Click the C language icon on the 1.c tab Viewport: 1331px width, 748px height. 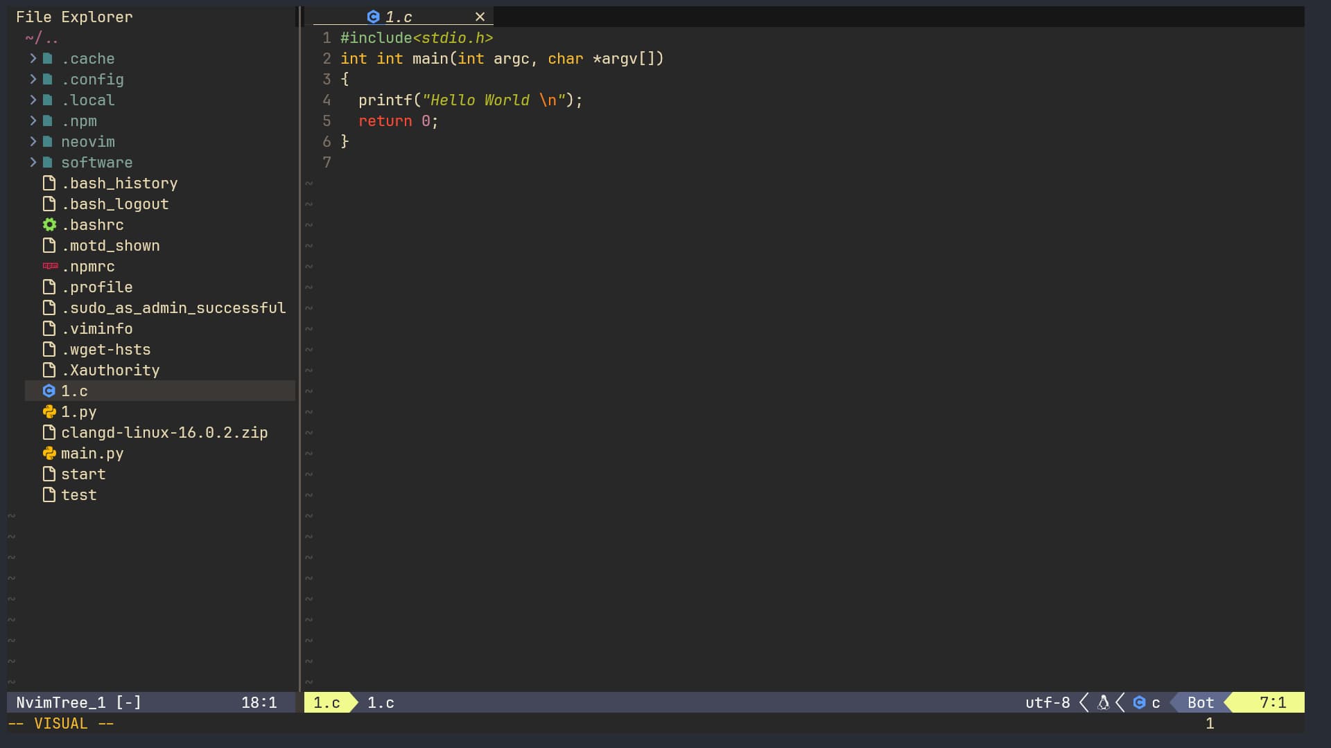pos(374,17)
